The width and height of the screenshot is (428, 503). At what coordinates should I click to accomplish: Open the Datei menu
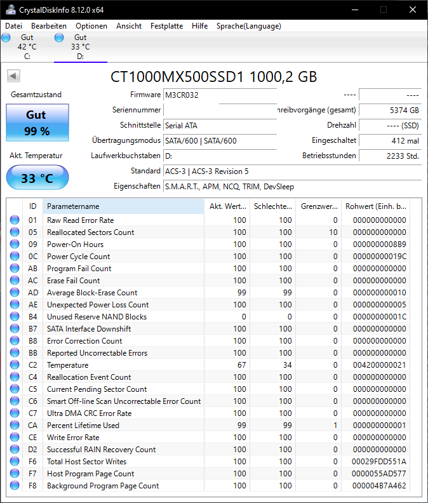click(x=14, y=26)
